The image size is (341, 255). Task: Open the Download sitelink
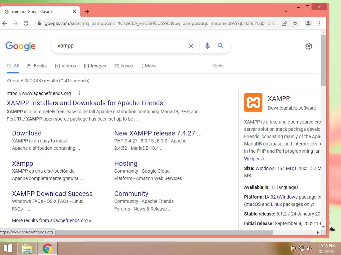pyautogui.click(x=27, y=133)
